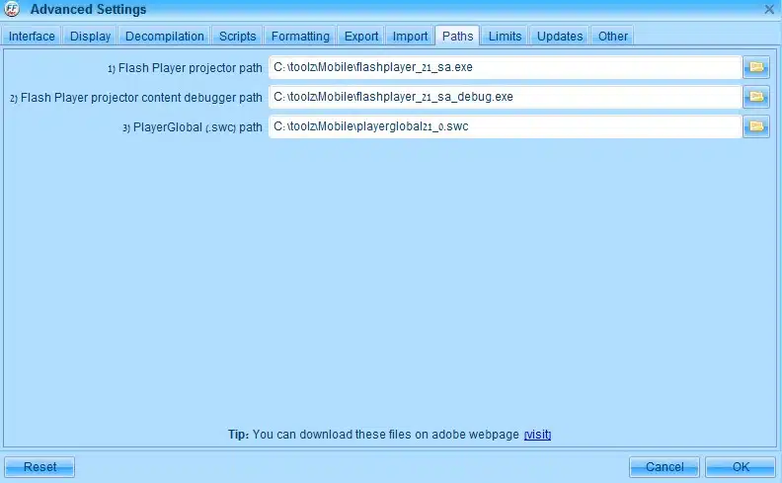Viewport: 782px width, 483px height.
Task: Browse for Flash Player projector path
Action: [x=756, y=67]
